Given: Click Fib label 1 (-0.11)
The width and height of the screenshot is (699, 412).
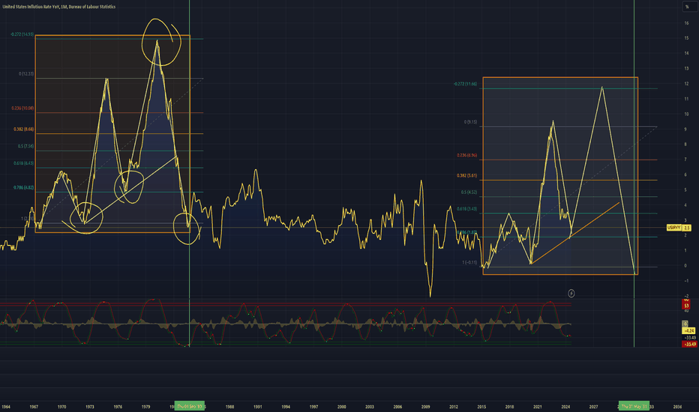Looking at the screenshot, I should coord(469,262).
